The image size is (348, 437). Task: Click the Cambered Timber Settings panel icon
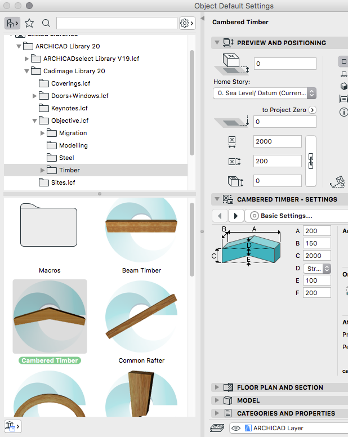[x=228, y=199]
